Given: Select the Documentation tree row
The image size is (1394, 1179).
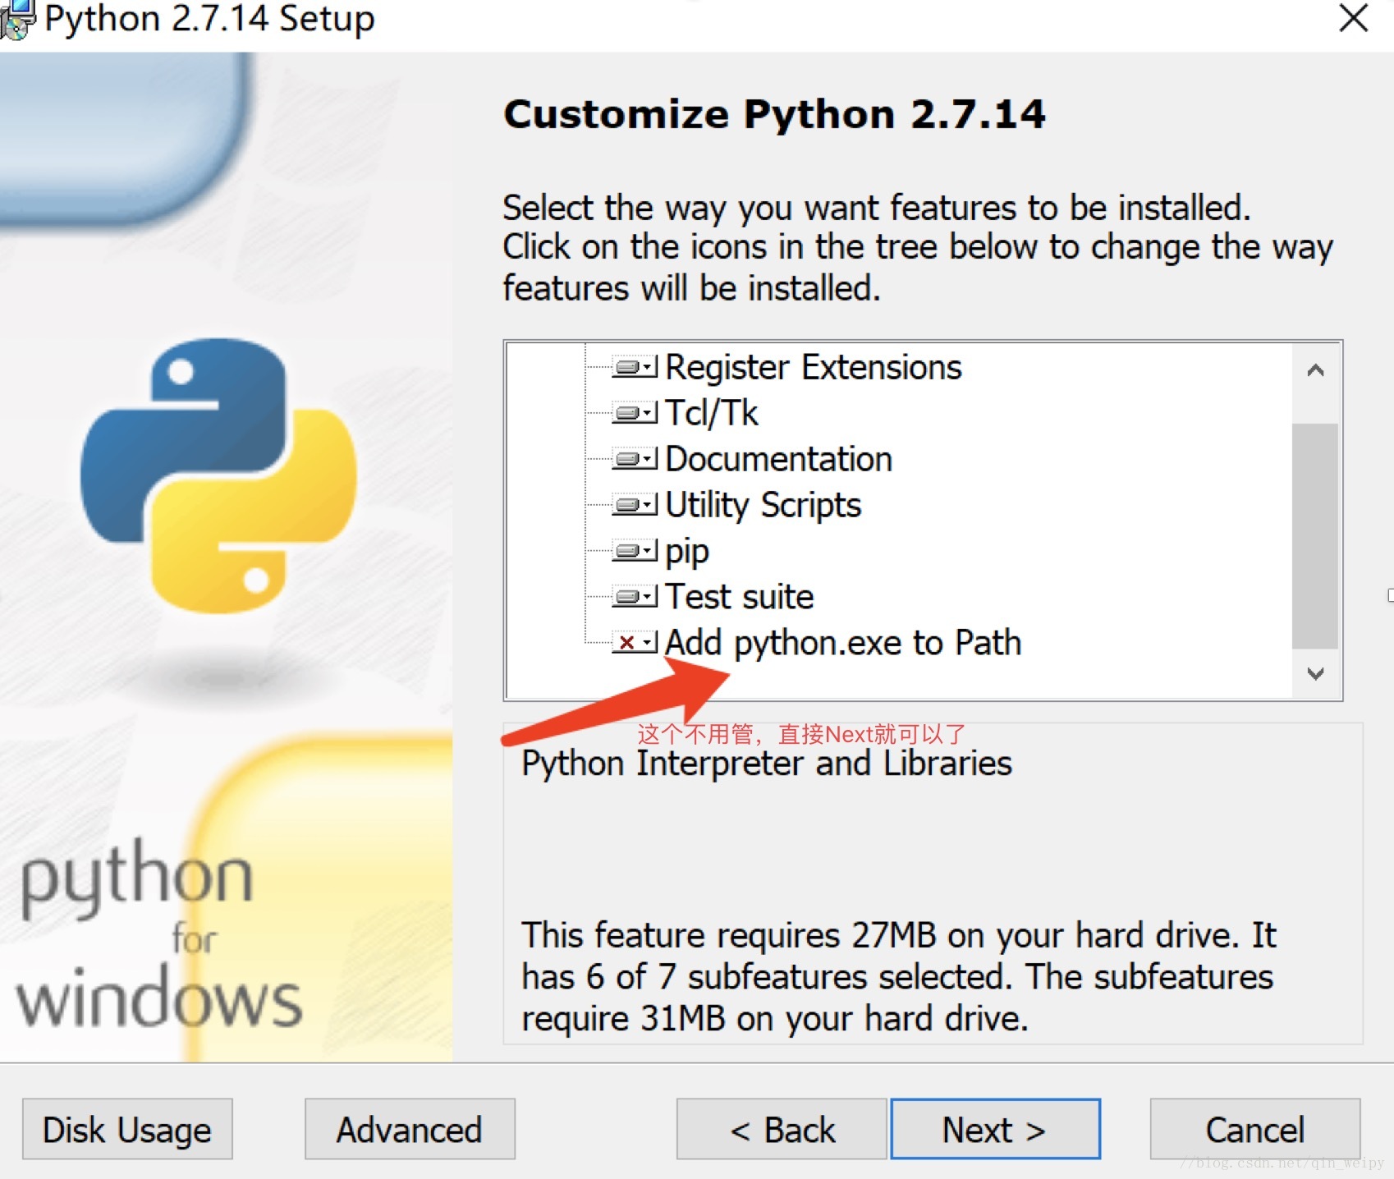Looking at the screenshot, I should coord(778,459).
